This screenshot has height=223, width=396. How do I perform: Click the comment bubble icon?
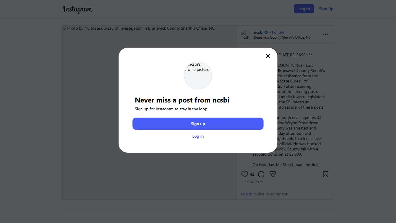pos(261,174)
